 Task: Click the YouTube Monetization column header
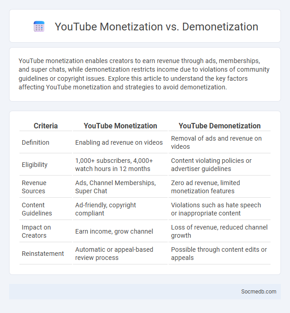[x=120, y=126]
